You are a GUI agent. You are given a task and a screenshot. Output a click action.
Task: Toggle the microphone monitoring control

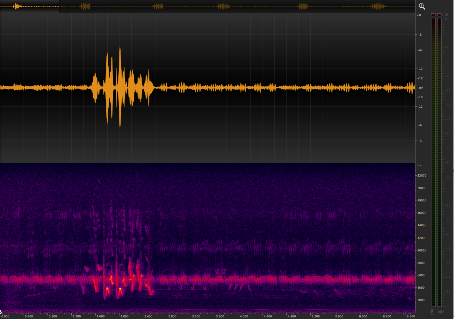click(432, 312)
